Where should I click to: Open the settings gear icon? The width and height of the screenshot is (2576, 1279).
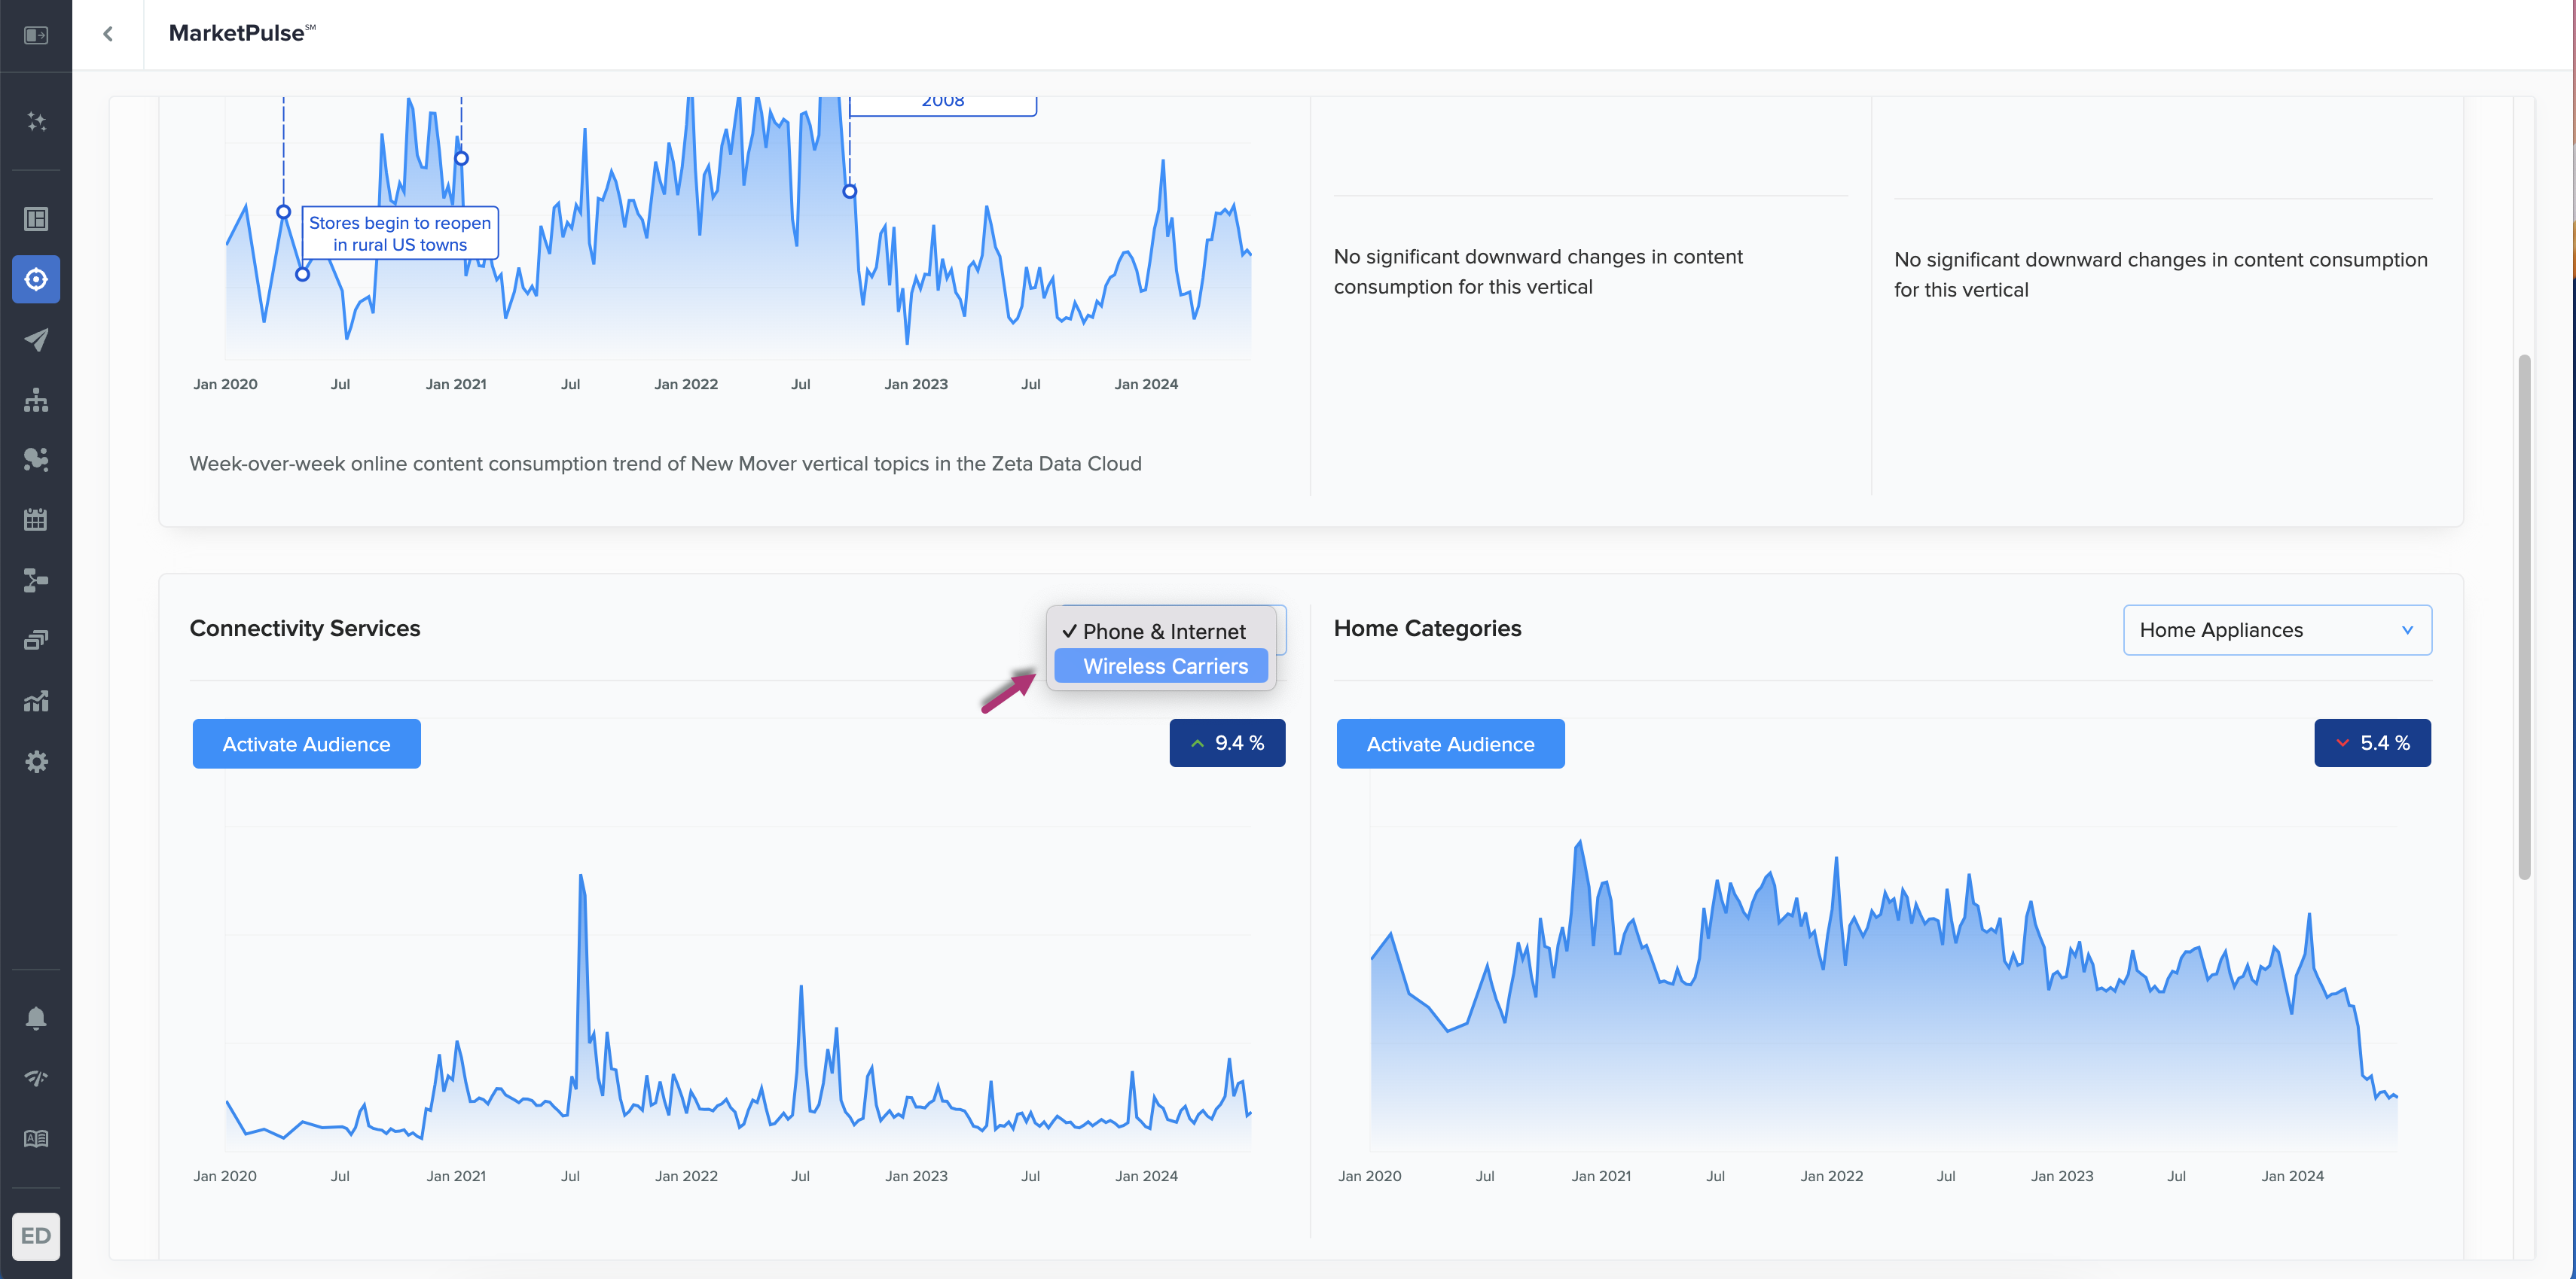36,761
